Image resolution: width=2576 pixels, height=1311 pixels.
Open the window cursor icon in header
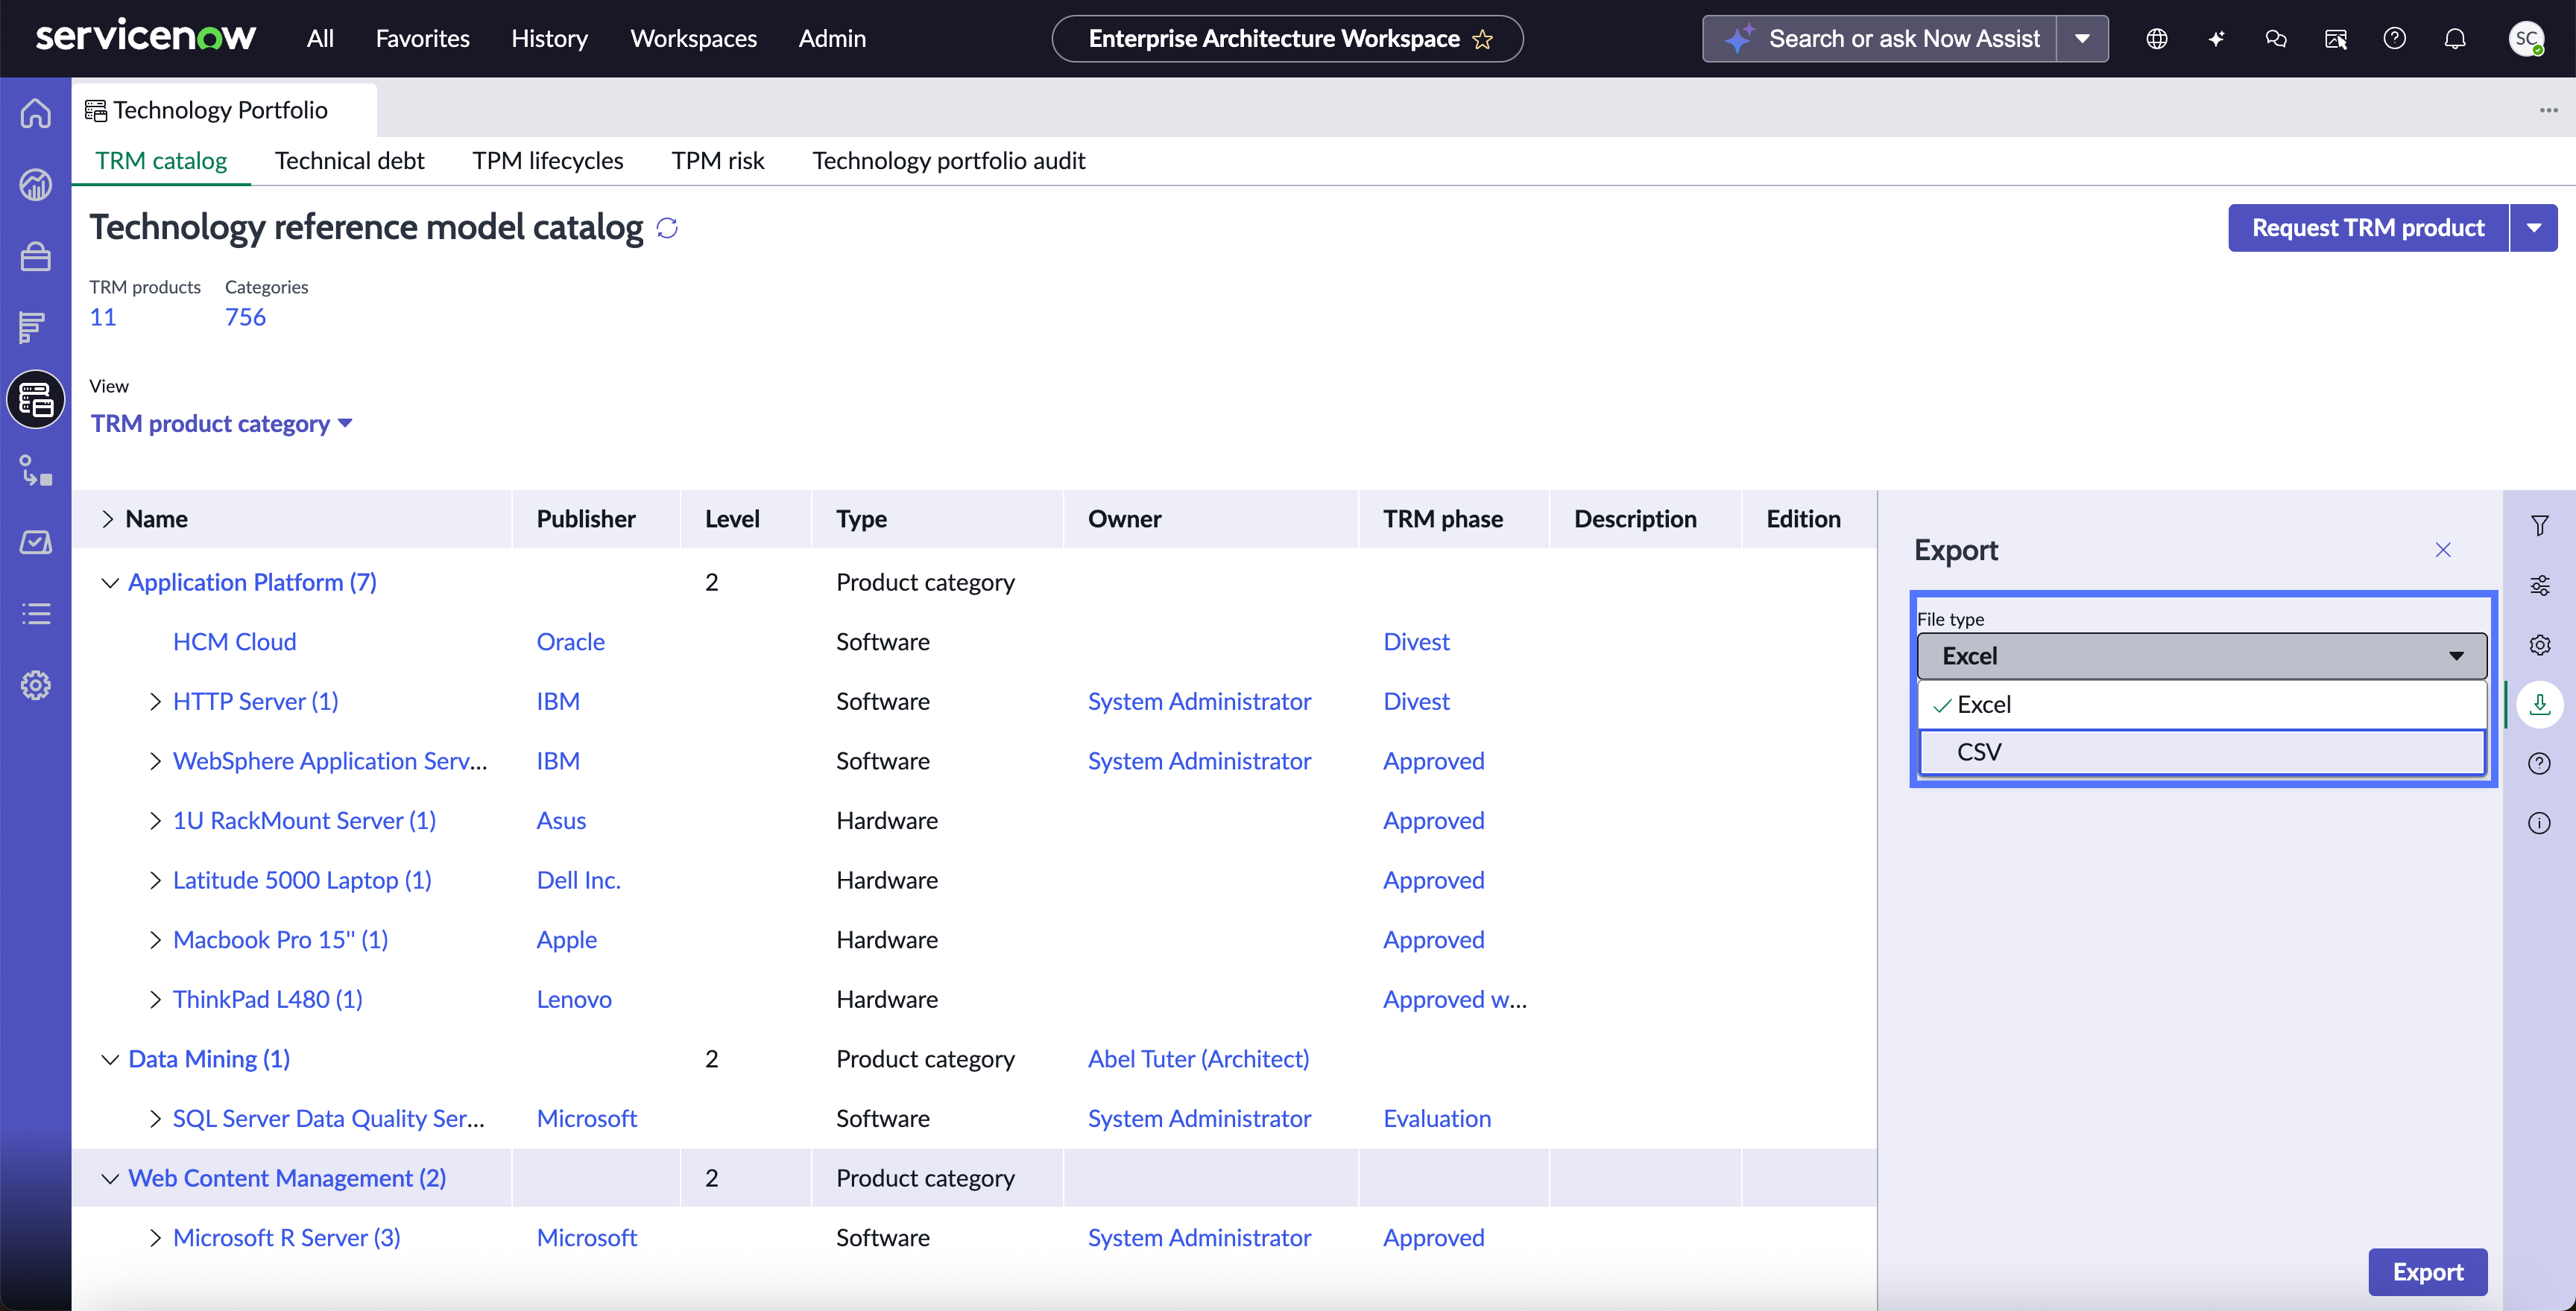click(2336, 39)
